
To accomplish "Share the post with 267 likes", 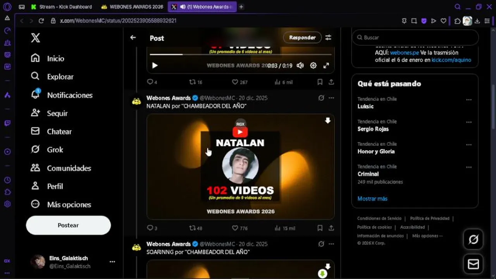I will pos(331,82).
